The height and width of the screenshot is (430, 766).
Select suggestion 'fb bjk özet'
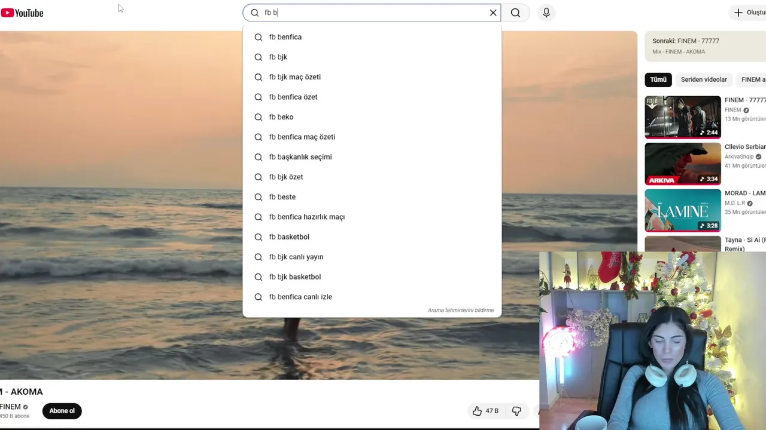(372, 177)
